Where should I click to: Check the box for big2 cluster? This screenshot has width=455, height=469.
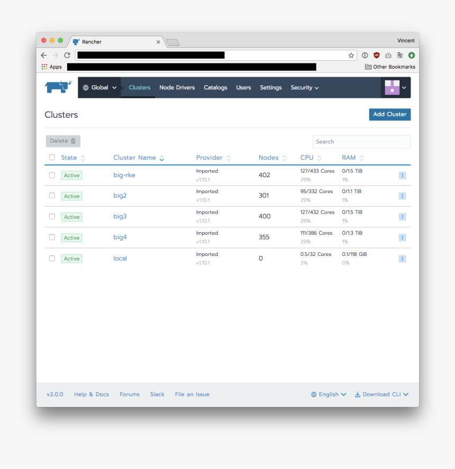[x=52, y=196]
